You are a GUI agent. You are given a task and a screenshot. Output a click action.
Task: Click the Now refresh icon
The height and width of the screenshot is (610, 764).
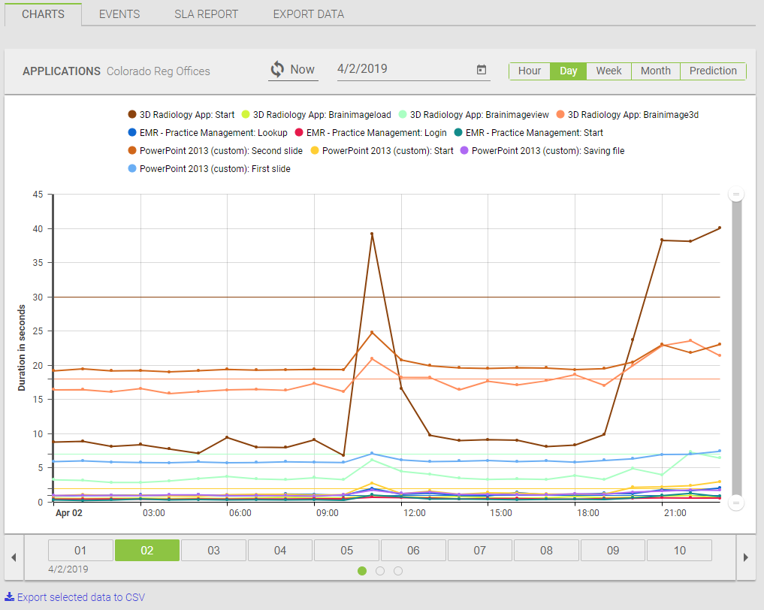coord(277,68)
